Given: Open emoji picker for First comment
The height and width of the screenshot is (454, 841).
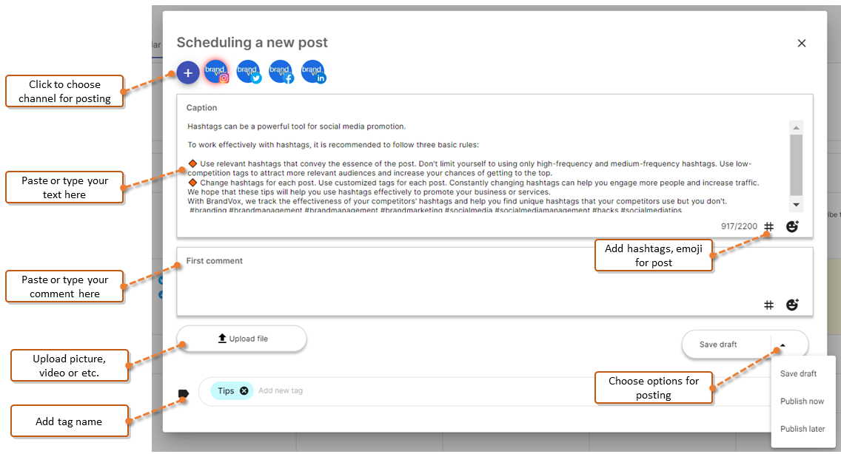Looking at the screenshot, I should pos(792,305).
